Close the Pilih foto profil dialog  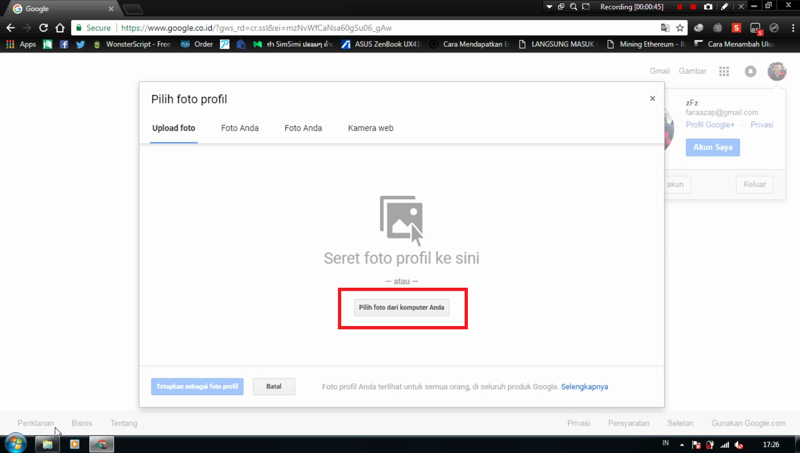[x=652, y=99]
